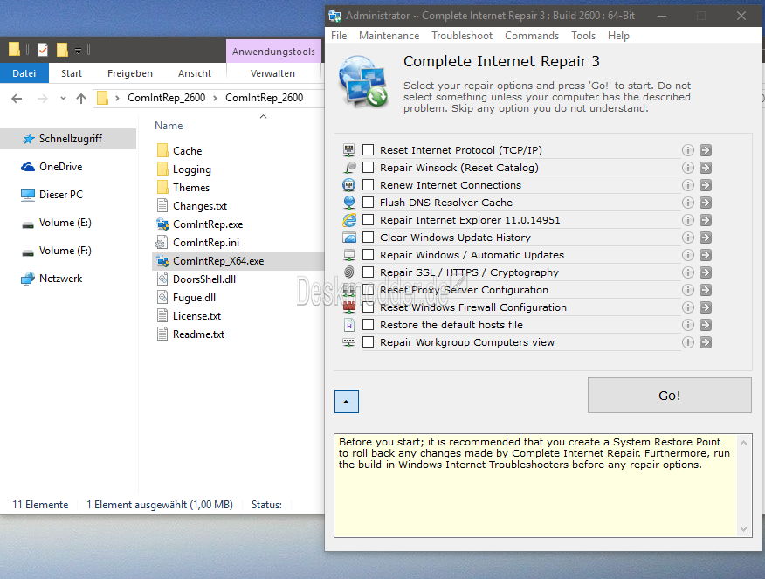Viewport: 765px width, 579px height.
Task: Run Repair Internet Explorer arrow icon
Action: click(x=705, y=220)
